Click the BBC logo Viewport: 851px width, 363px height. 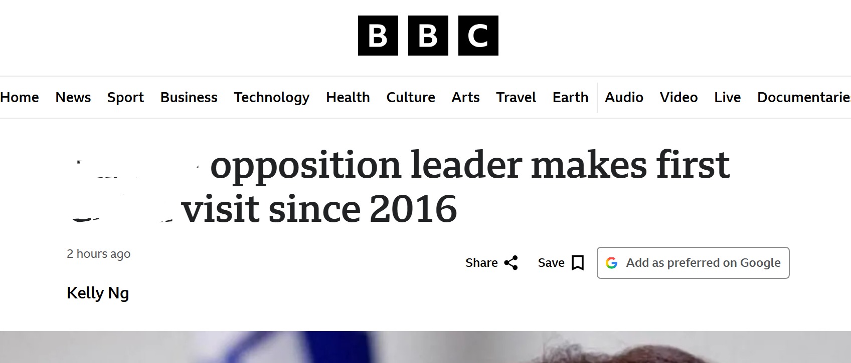(428, 36)
